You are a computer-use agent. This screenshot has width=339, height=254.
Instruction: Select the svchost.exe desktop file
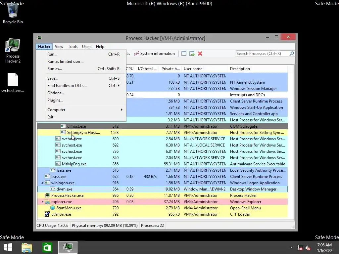click(13, 83)
